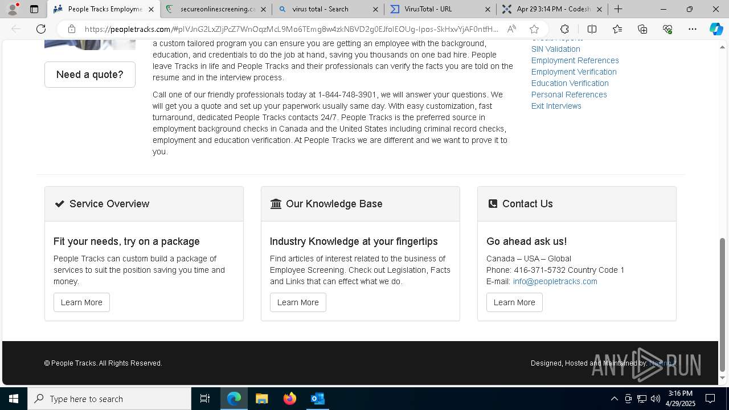The height and width of the screenshot is (410, 729).
Task: Open a new tab with plus icon
Action: [618, 9]
